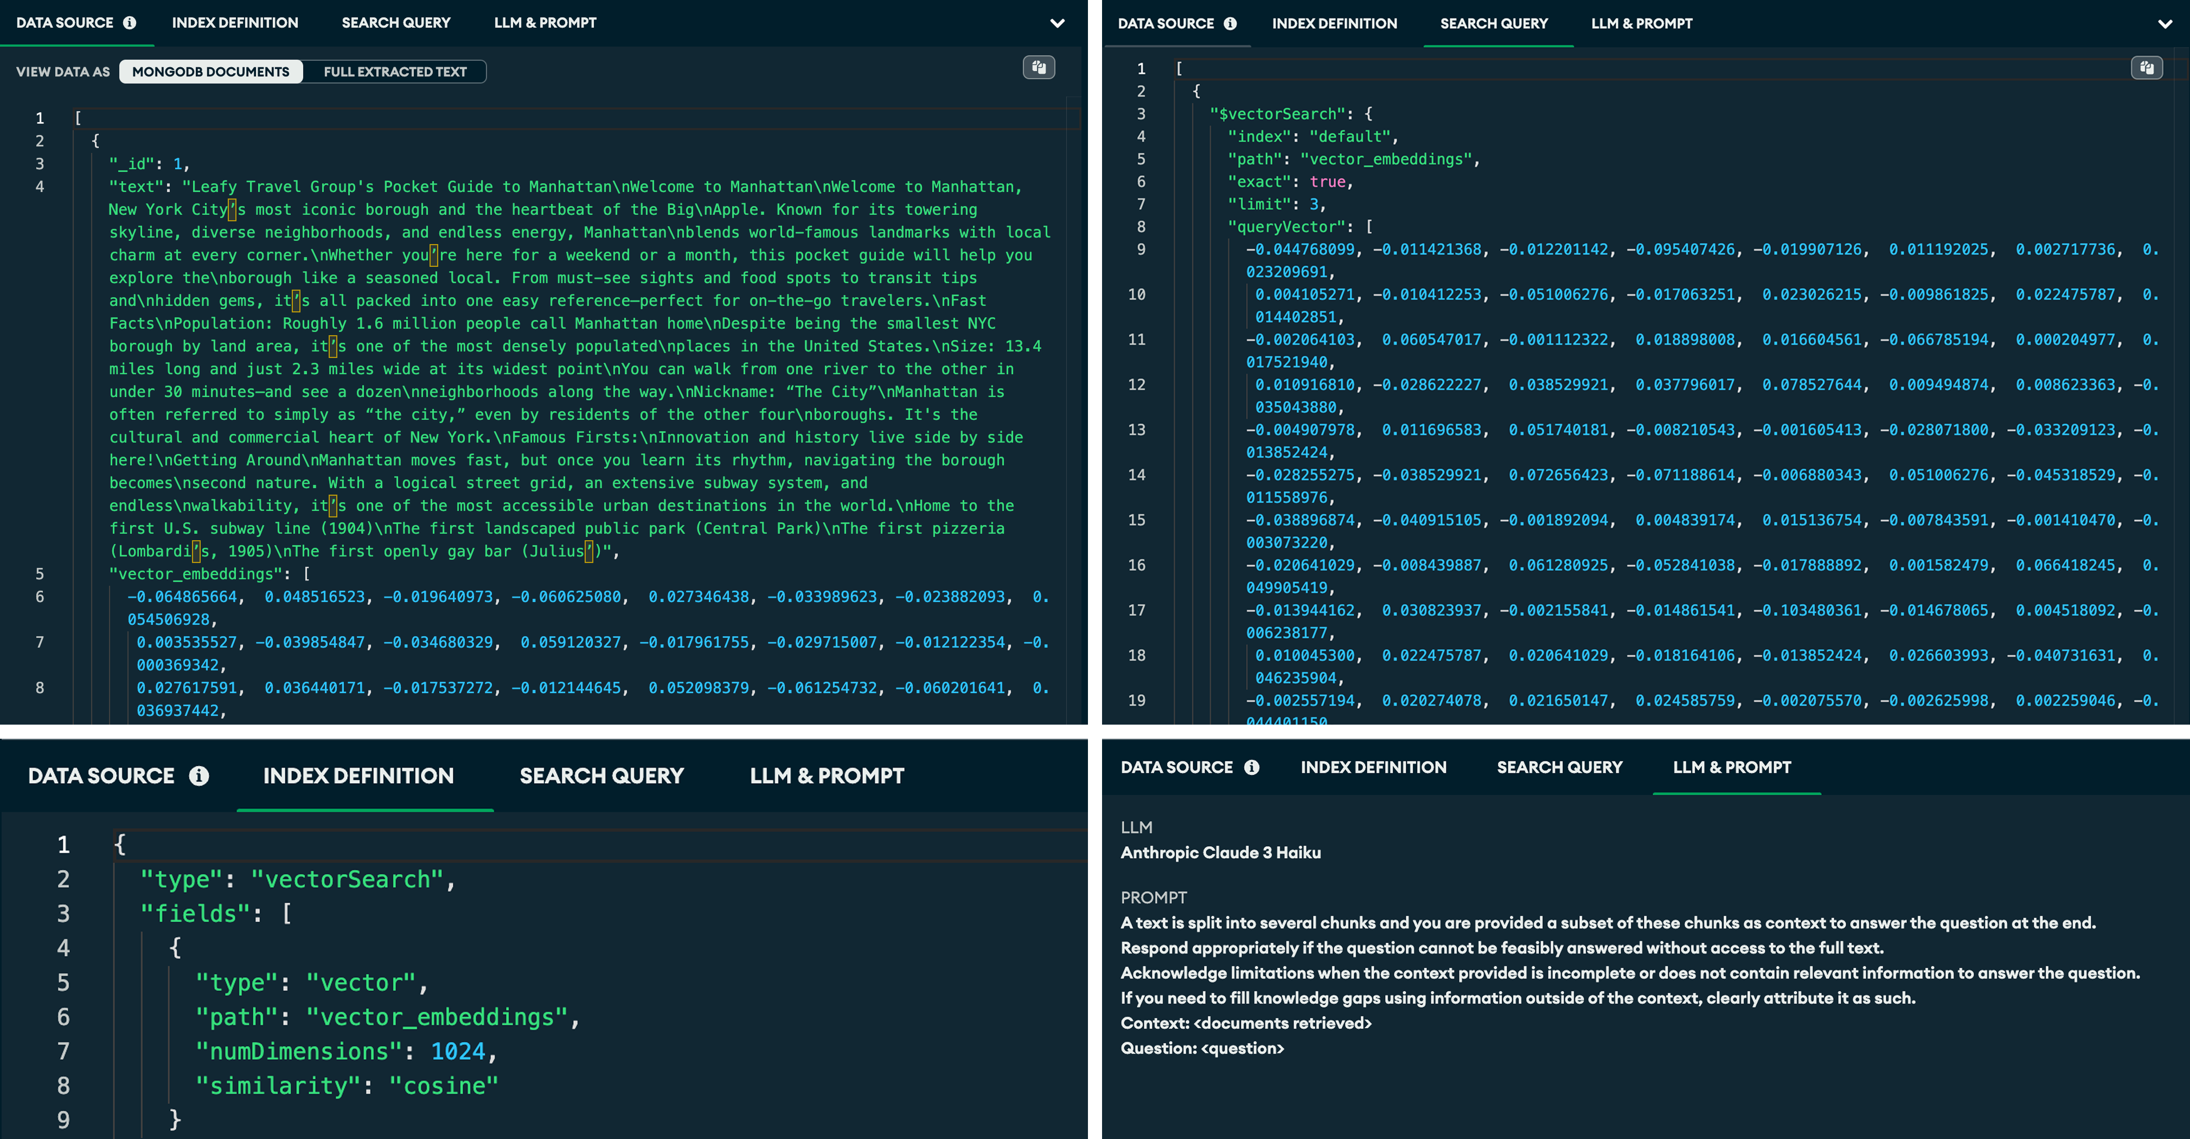Switch to LLM & PROMPT tab in top-left panel
Screen dimensions: 2190x1139
(545, 22)
